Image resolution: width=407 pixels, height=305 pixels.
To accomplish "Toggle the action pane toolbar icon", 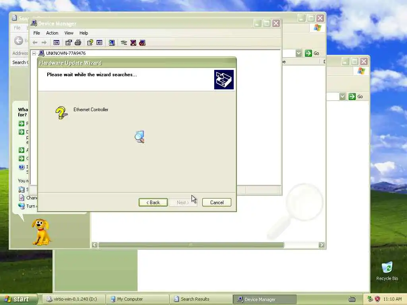I will pyautogui.click(x=99, y=42).
